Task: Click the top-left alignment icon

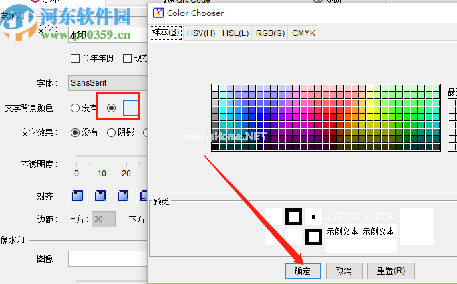Action: click(x=78, y=196)
